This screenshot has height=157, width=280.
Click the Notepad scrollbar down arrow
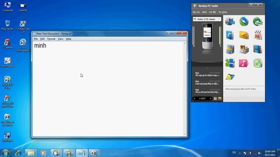coord(185,135)
